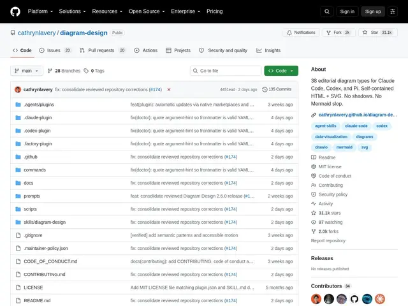This screenshot has width=408, height=306.
Task: Click the Report repository link
Action: click(x=328, y=241)
